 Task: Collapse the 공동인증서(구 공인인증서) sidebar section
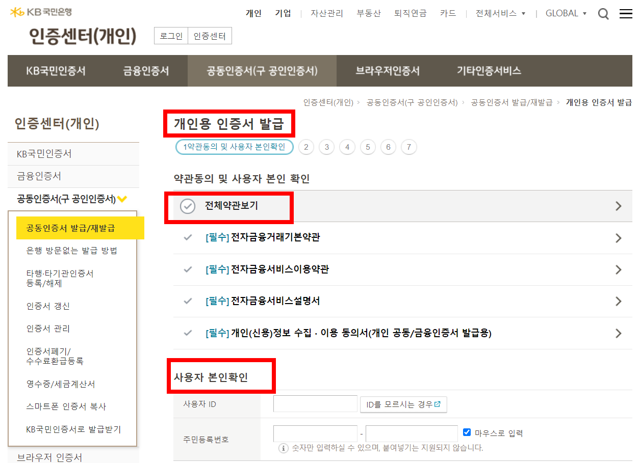tap(122, 199)
